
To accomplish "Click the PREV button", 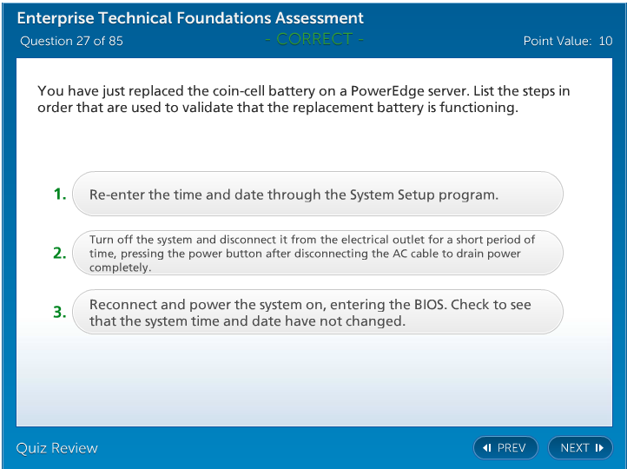I will pyautogui.click(x=505, y=448).
